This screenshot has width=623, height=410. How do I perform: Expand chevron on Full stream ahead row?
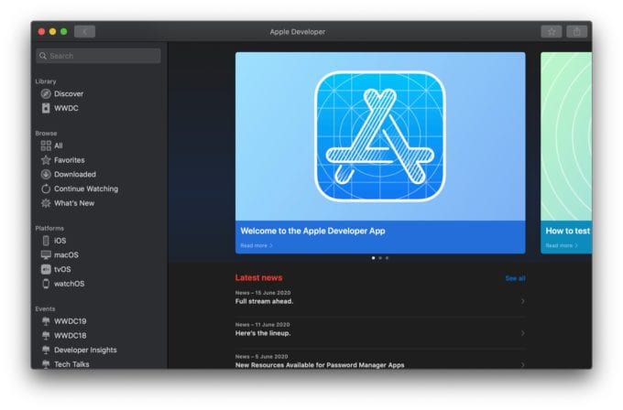522,301
